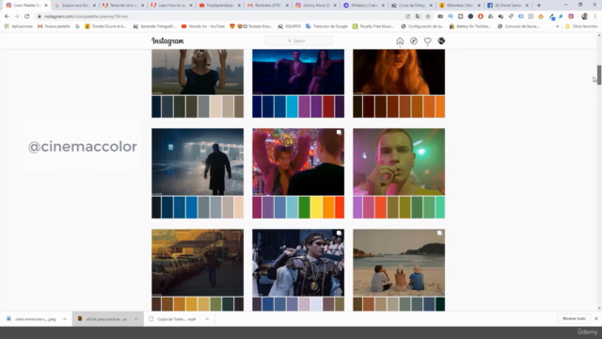The width and height of the screenshot is (602, 339).
Task: Click carousel icon on the pink fur party post
Action: 339,132
